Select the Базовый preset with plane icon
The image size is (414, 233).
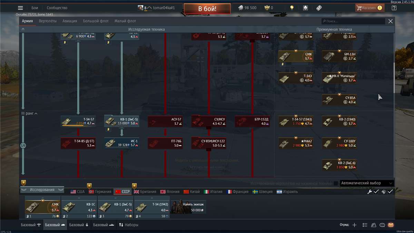(x=31, y=225)
